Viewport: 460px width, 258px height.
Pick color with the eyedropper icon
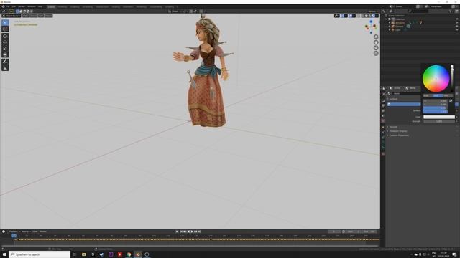pos(451,101)
